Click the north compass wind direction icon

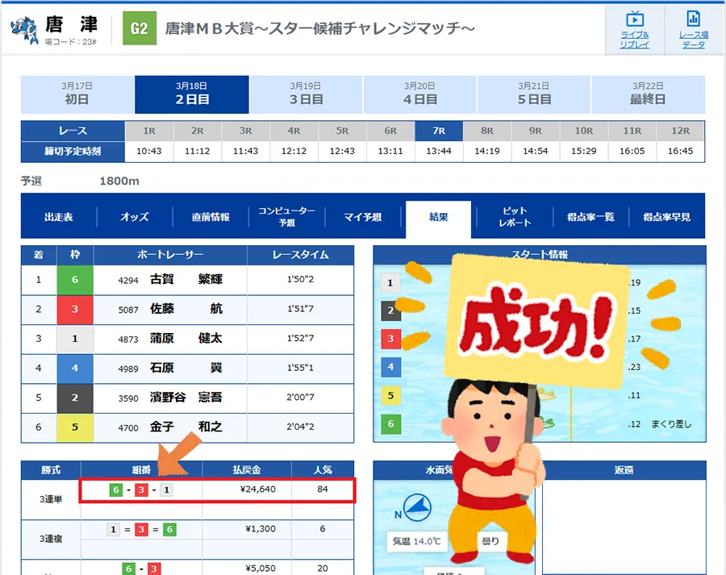pyautogui.click(x=416, y=508)
